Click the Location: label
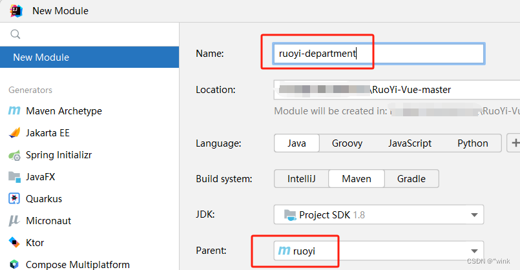 pyautogui.click(x=216, y=90)
